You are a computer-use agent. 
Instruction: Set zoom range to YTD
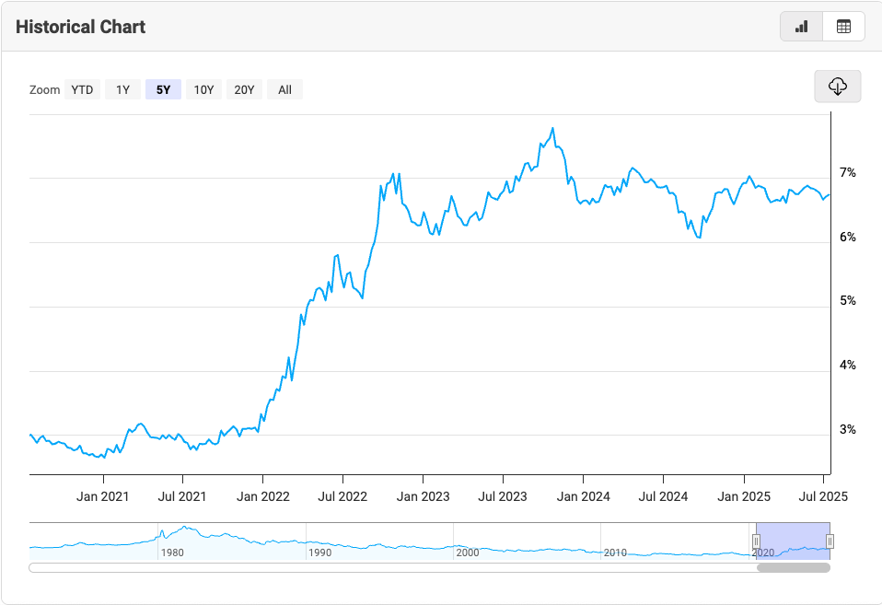[82, 89]
